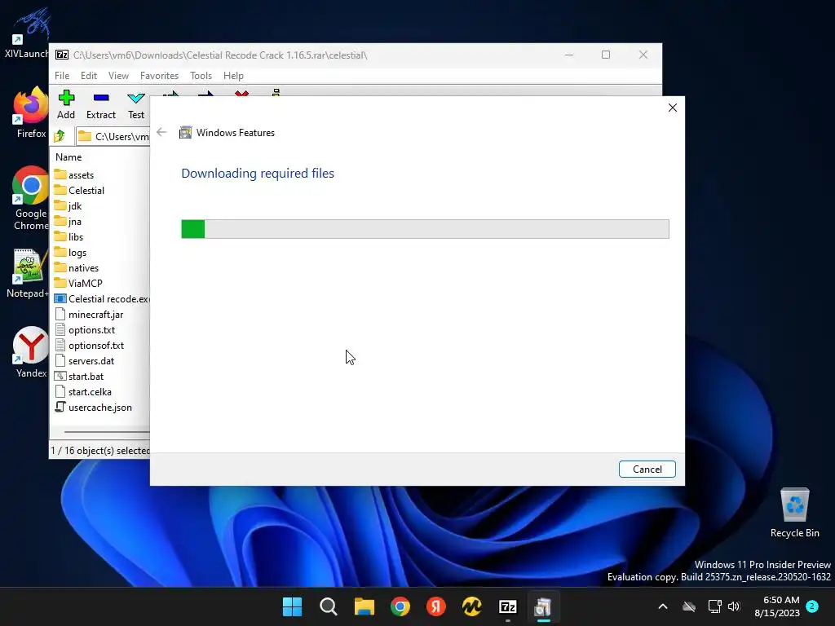Open the Firefox desktop shortcut

pyautogui.click(x=30, y=112)
